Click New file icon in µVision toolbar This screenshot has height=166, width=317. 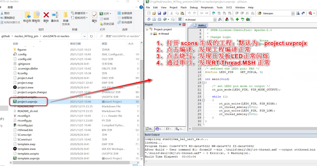point(149,13)
